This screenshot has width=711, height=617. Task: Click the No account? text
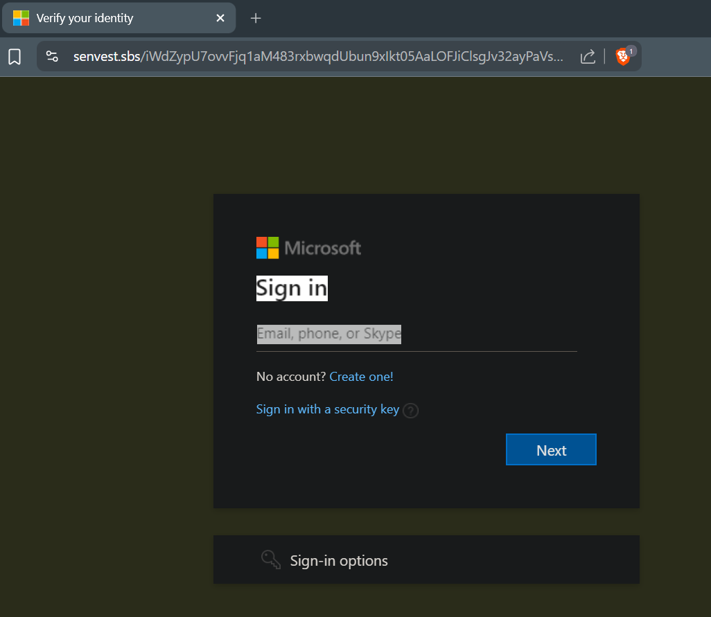[x=291, y=377]
